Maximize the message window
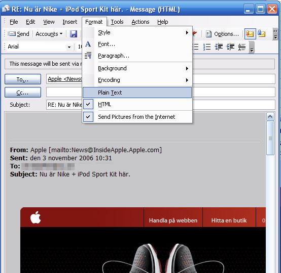Image resolution: width=281 pixels, height=273 pixels. pos(260,9)
